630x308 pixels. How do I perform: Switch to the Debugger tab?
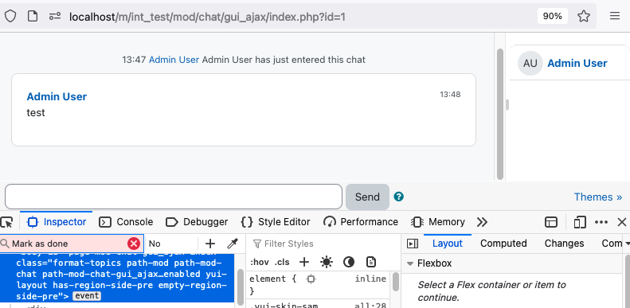pyautogui.click(x=197, y=222)
